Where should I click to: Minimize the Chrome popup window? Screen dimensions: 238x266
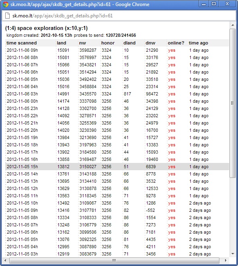point(204,4)
